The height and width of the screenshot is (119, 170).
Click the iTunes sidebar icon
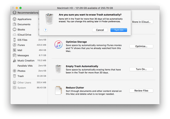point(14,45)
